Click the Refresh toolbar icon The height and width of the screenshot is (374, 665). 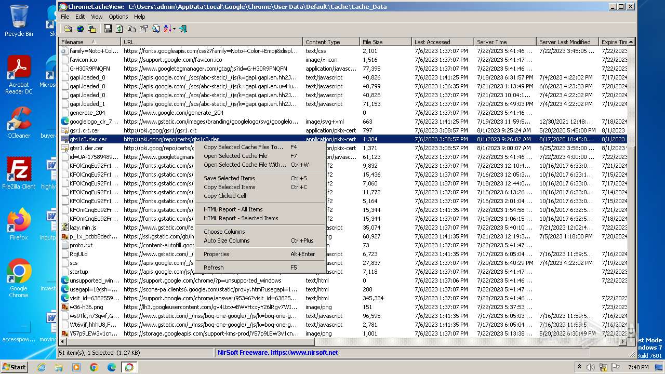[x=119, y=29]
